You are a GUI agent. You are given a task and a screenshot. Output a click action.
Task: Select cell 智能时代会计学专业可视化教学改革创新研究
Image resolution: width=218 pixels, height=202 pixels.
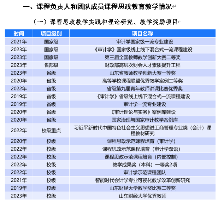coord(142,180)
